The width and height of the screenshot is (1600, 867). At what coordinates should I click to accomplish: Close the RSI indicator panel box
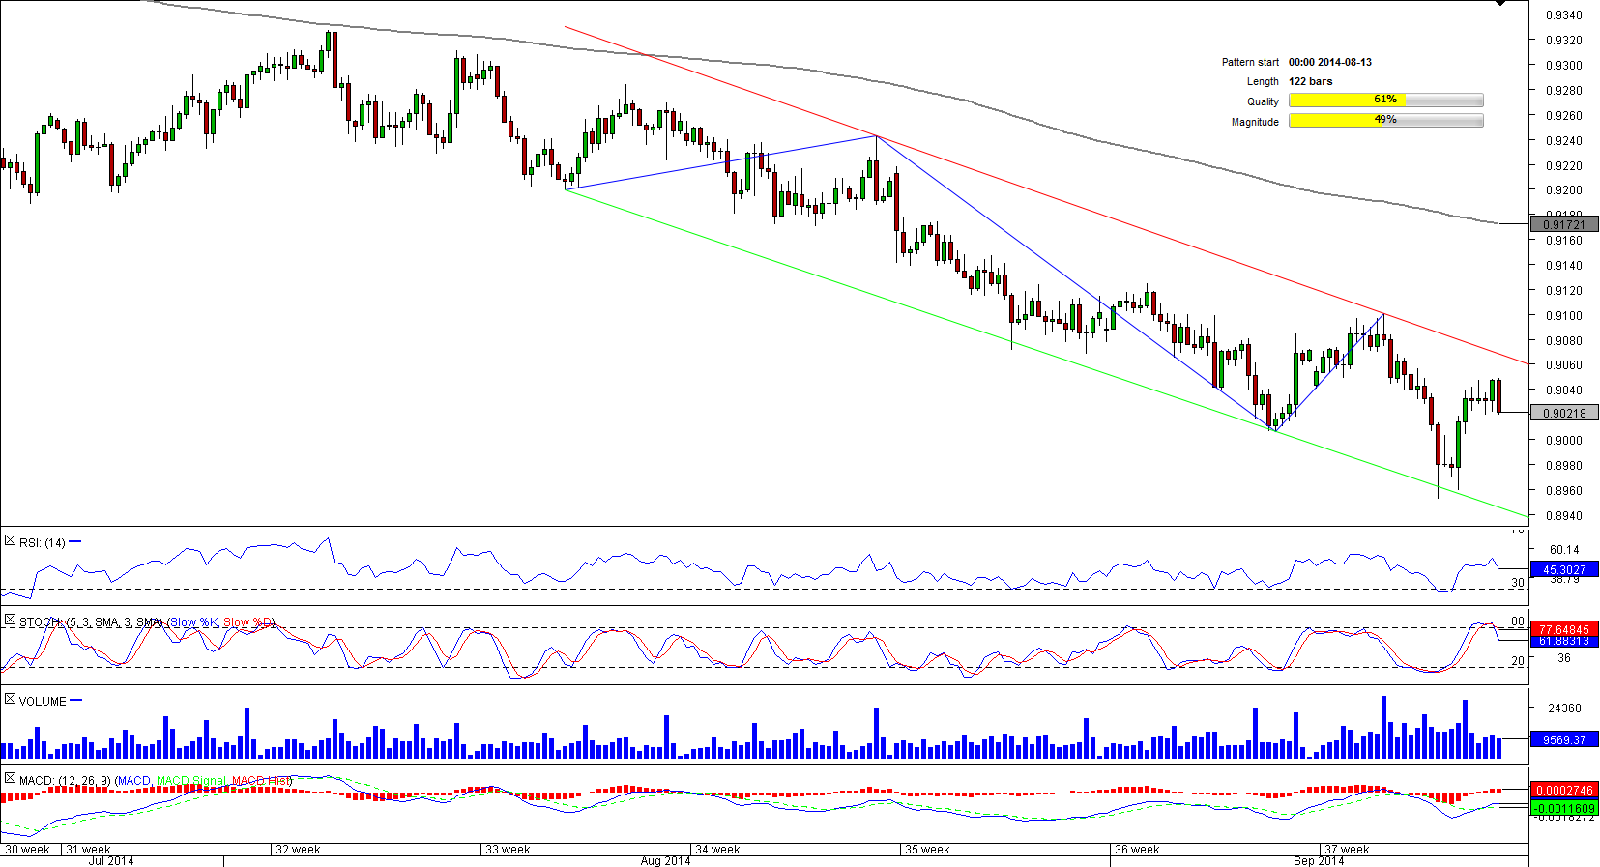point(10,541)
